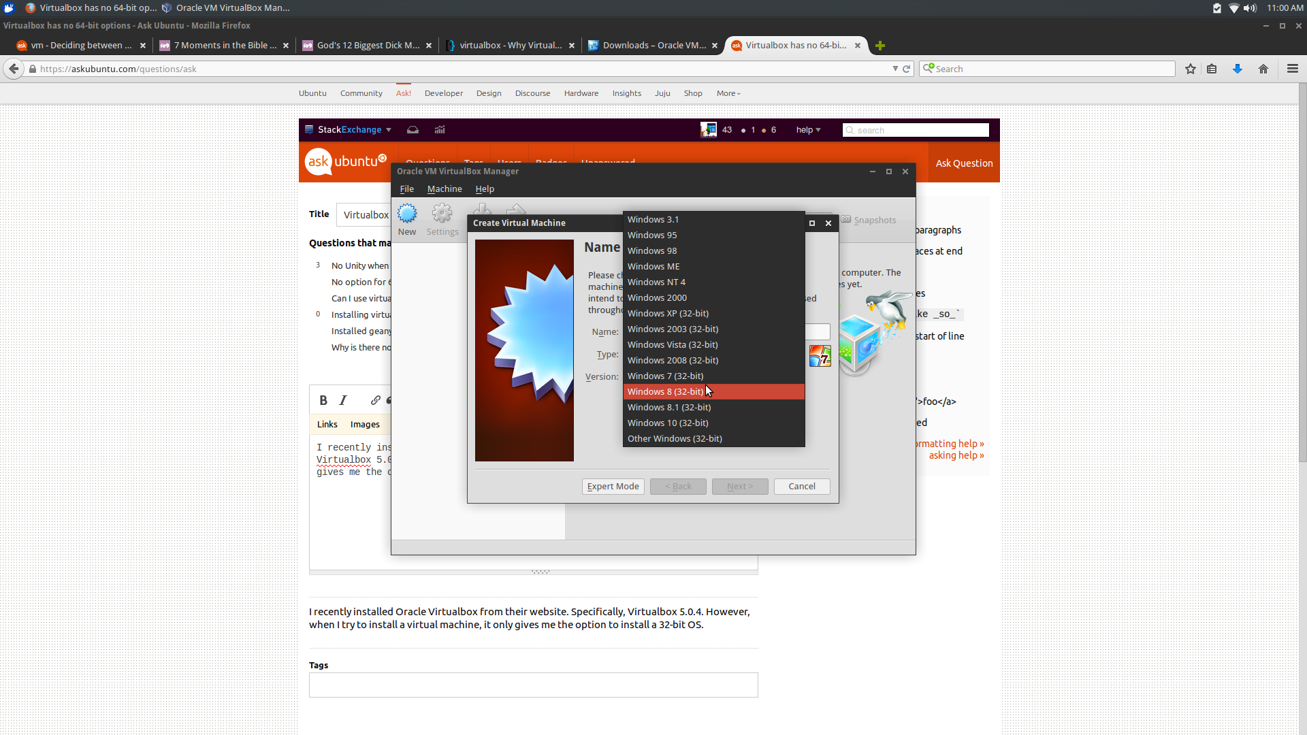The image size is (1307, 735).
Task: Select Windows Vista (32-bit) option
Action: point(714,344)
